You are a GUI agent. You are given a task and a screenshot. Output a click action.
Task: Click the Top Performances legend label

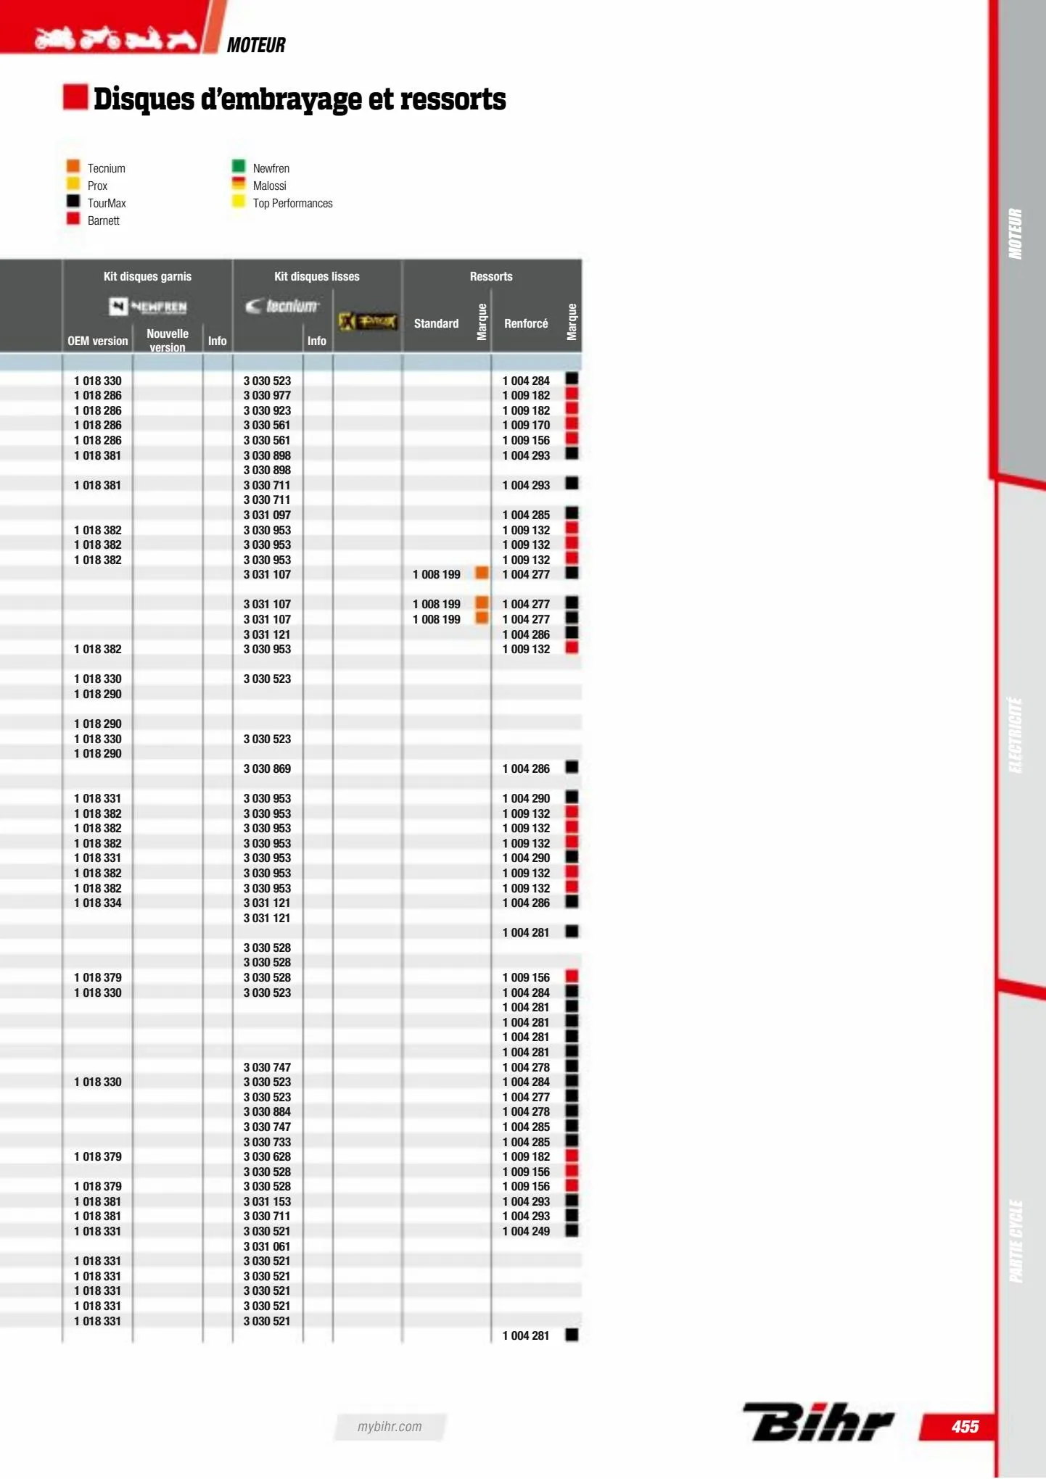293,203
